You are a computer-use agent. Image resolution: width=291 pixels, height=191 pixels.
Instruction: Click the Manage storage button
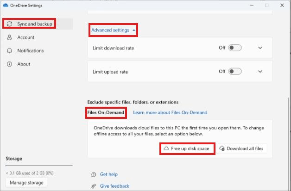click(x=26, y=183)
